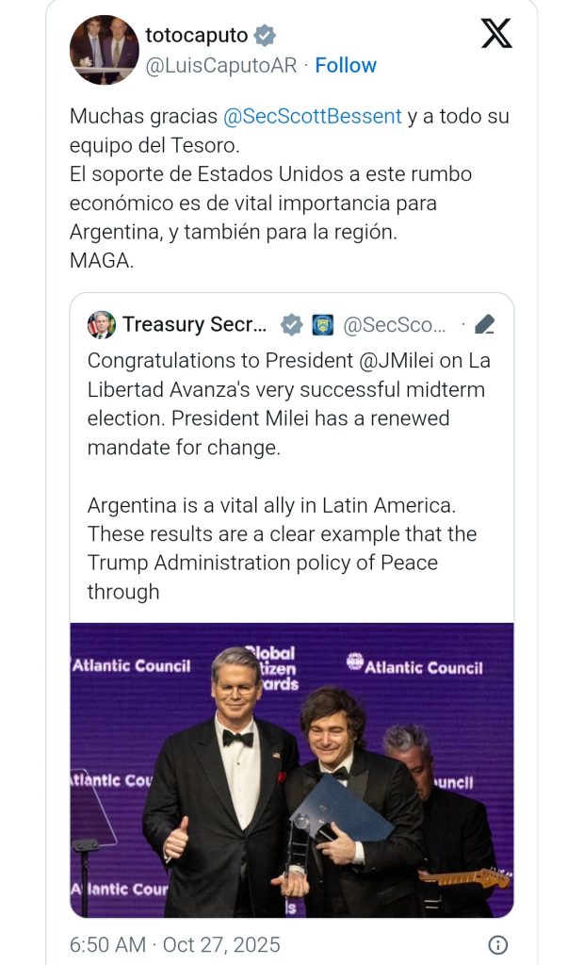Click the totocaputo display name

click(196, 36)
